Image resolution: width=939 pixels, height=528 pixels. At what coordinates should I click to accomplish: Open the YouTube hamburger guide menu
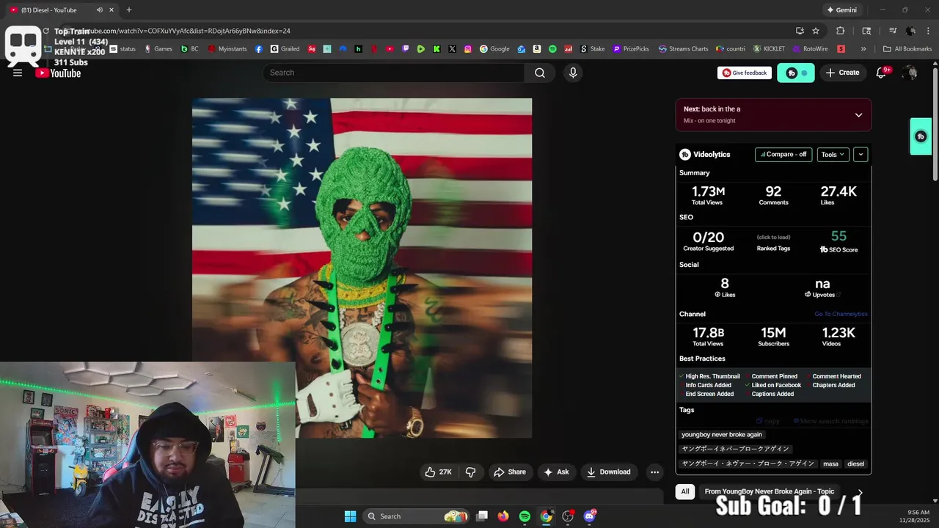click(x=18, y=73)
